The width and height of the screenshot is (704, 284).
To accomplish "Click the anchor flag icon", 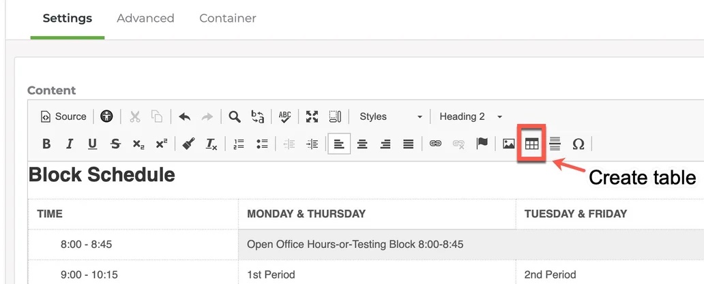I will coord(482,144).
